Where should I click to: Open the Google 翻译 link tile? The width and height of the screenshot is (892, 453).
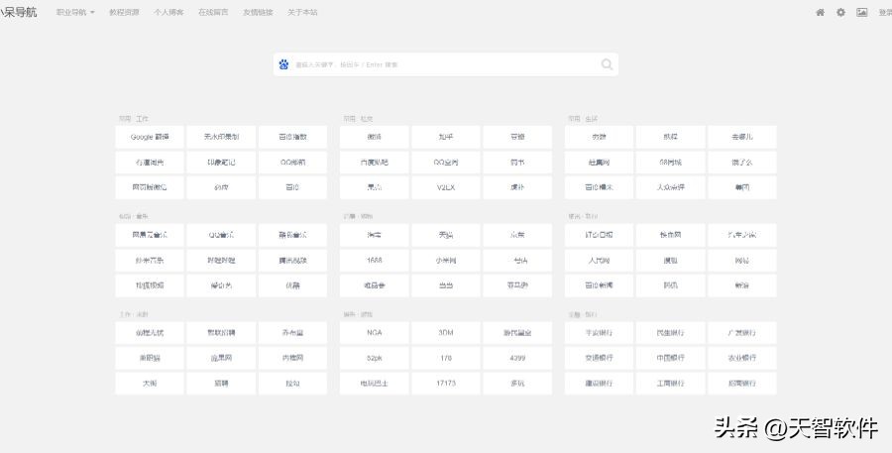click(x=150, y=137)
